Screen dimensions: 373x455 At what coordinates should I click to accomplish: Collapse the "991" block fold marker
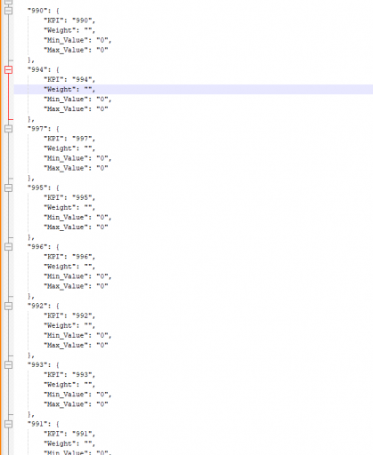9,424
